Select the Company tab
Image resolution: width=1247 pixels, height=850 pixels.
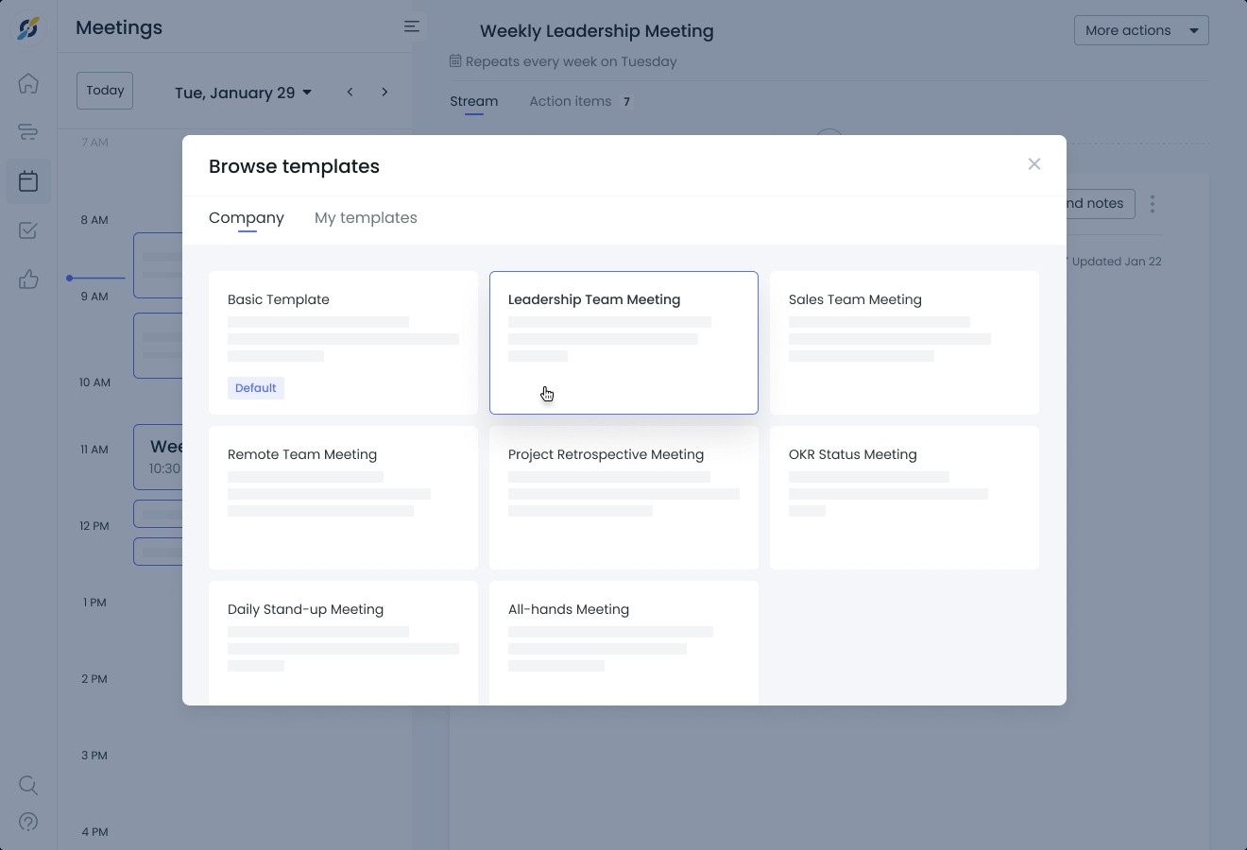247,218
